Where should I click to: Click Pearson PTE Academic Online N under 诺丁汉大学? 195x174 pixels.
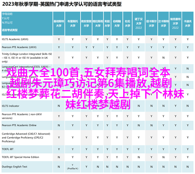(x=139, y=125)
